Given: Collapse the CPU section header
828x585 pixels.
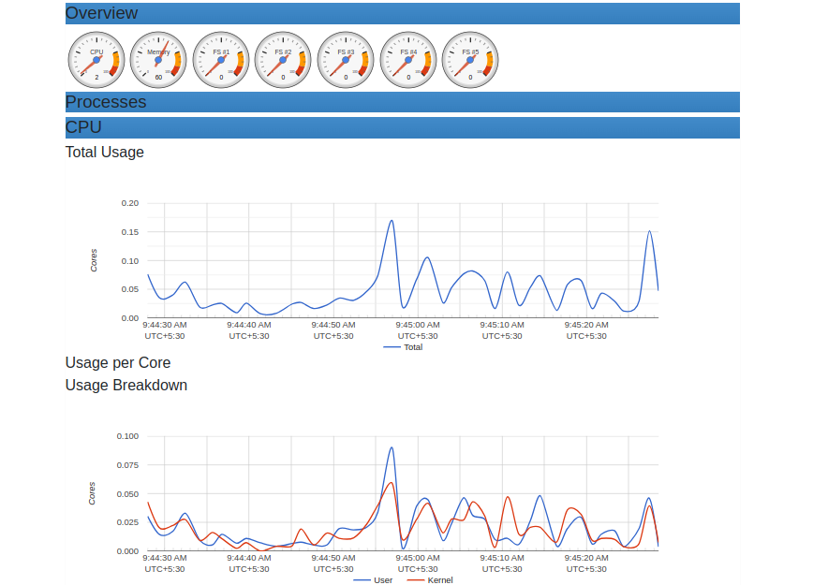Looking at the screenshot, I should (x=83, y=127).
